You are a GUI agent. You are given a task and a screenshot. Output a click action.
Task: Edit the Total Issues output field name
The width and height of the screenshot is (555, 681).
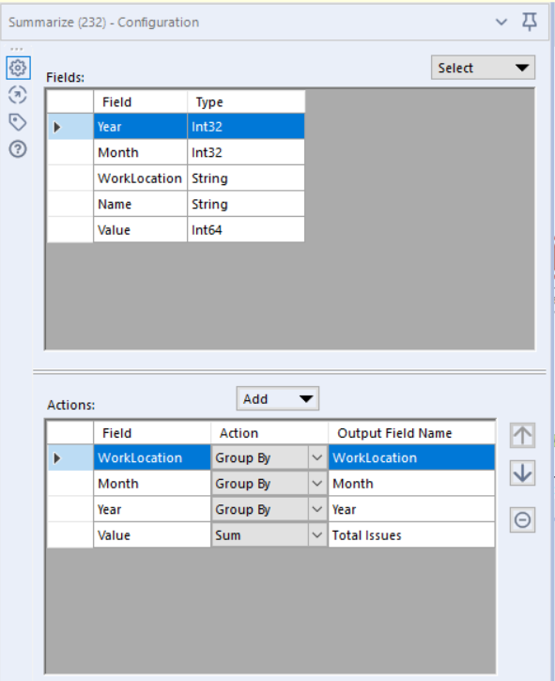tap(411, 535)
